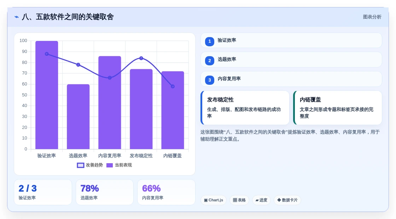Click the trend line point above 选题效率
396x219 pixels.
(x=78, y=65)
